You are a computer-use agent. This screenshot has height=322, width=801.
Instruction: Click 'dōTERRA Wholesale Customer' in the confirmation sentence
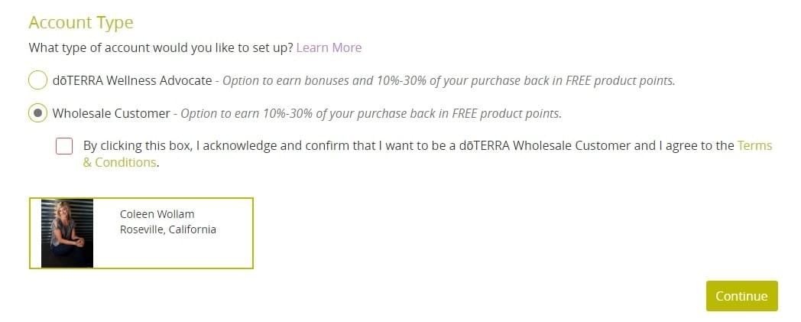[545, 145]
